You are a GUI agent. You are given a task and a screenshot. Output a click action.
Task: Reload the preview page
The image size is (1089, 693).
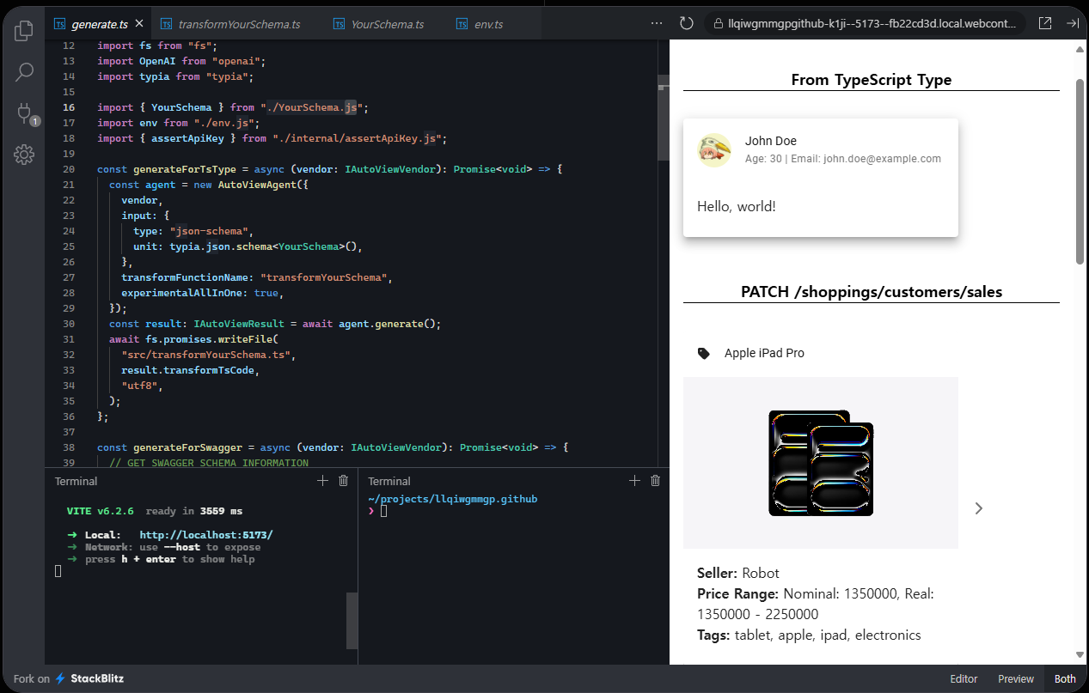(x=686, y=23)
